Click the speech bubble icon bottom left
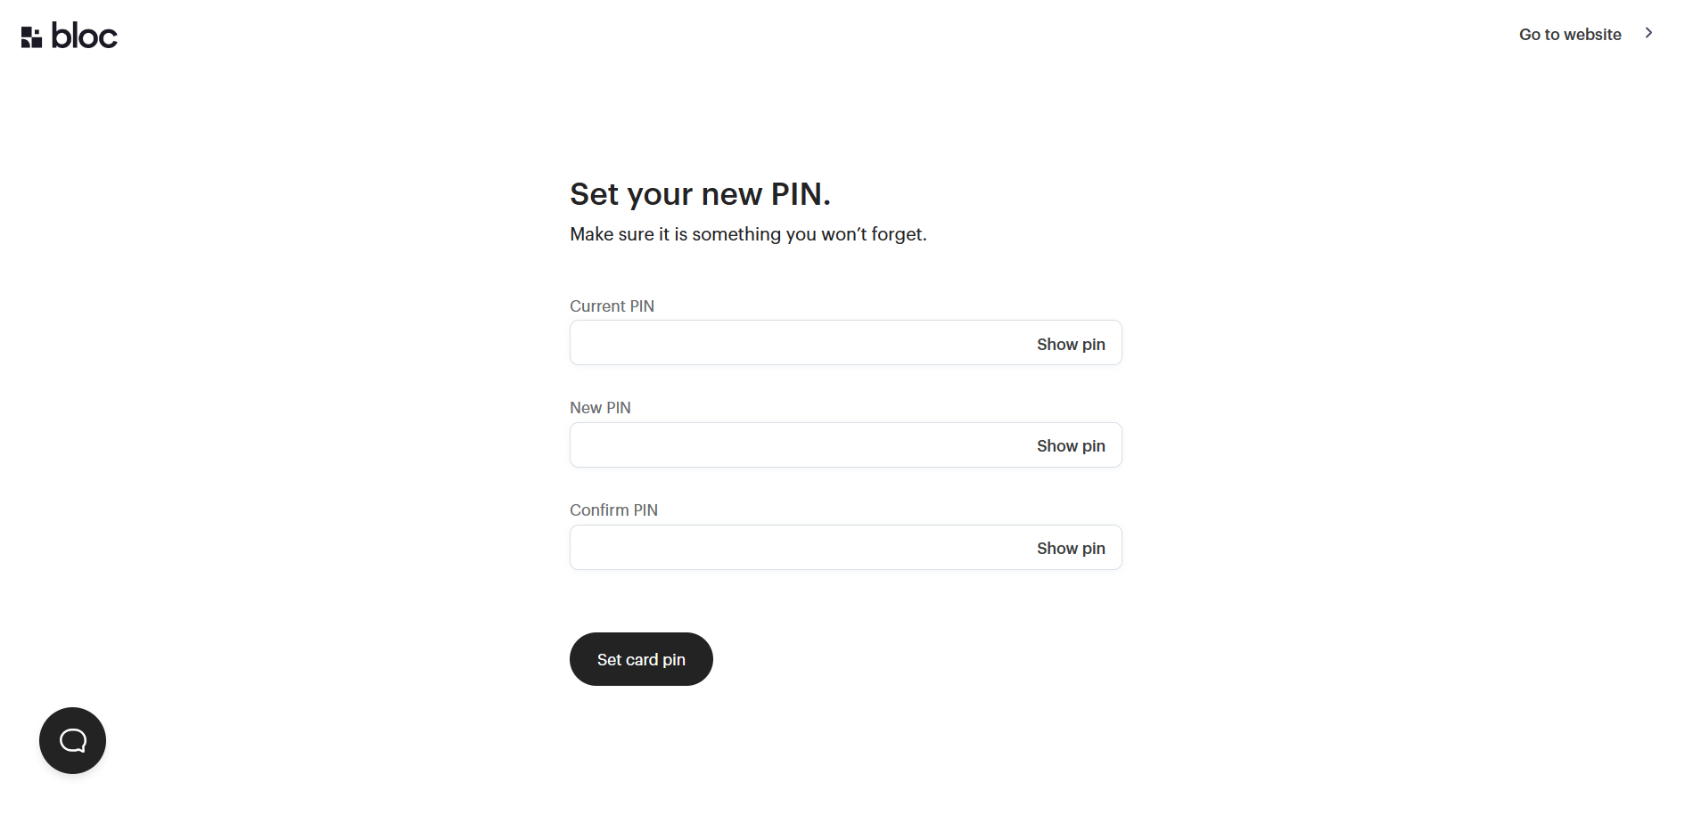Image resolution: width=1693 pixels, height=815 pixels. pyautogui.click(x=71, y=740)
